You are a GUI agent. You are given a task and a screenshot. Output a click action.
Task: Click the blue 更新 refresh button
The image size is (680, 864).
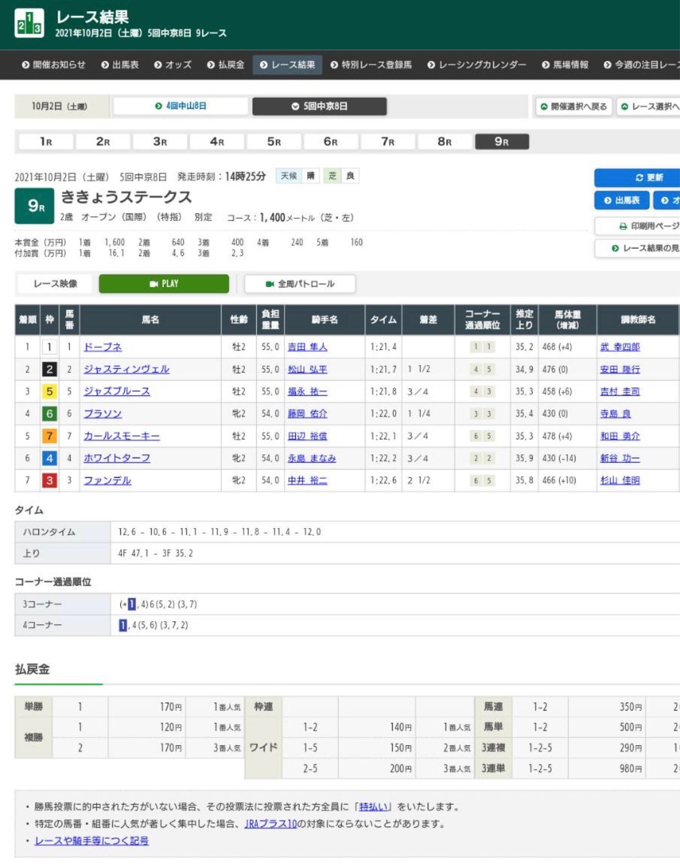pos(637,178)
